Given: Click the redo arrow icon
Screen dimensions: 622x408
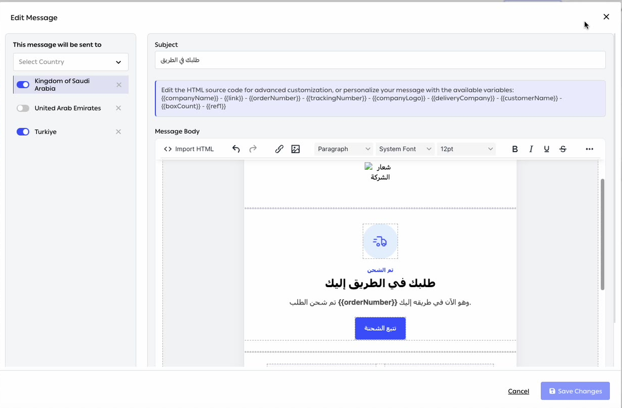Looking at the screenshot, I should [253, 148].
